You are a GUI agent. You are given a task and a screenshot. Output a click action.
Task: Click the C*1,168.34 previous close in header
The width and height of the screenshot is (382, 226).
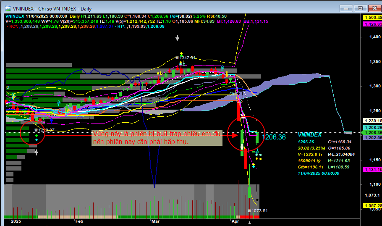click(136, 16)
